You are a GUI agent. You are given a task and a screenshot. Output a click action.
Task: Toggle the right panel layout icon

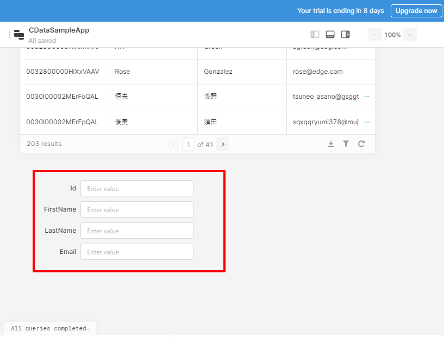pos(345,35)
